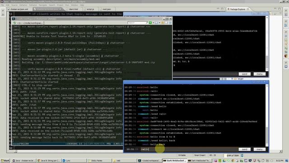289x163 pixels.
Task: Select console tab '<1> ~/code/workspac...'
Action: 28,23
